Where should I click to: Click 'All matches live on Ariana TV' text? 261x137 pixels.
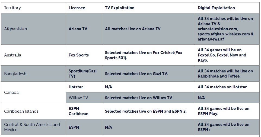click(x=133, y=29)
